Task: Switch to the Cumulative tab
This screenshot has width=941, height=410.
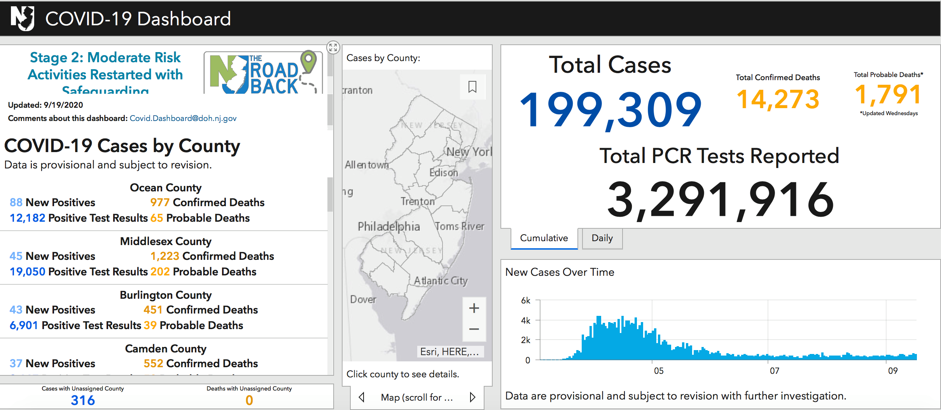Action: click(x=544, y=238)
